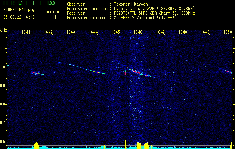Click the R820T2(RTL-SDR) SDR-Sharp 53.1000MHz text
The image size is (235, 149).
point(154,13)
